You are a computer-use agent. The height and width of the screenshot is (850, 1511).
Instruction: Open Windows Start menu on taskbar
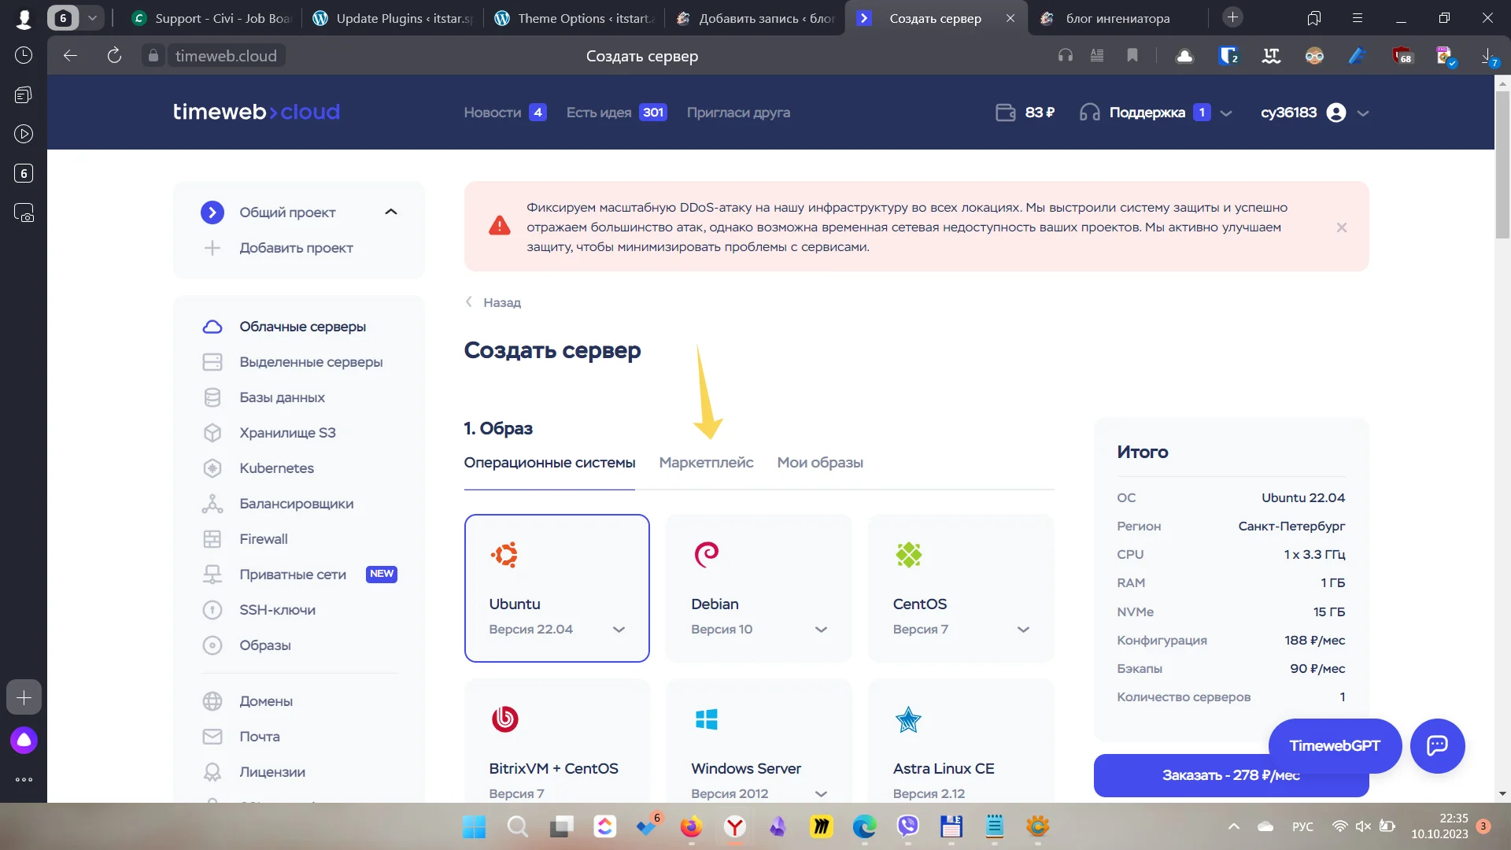pyautogui.click(x=475, y=826)
